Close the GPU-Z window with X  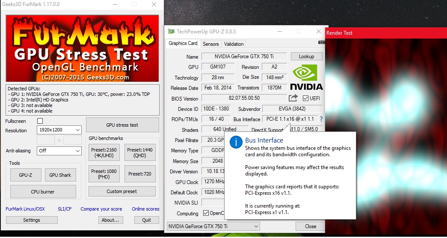coord(319,31)
